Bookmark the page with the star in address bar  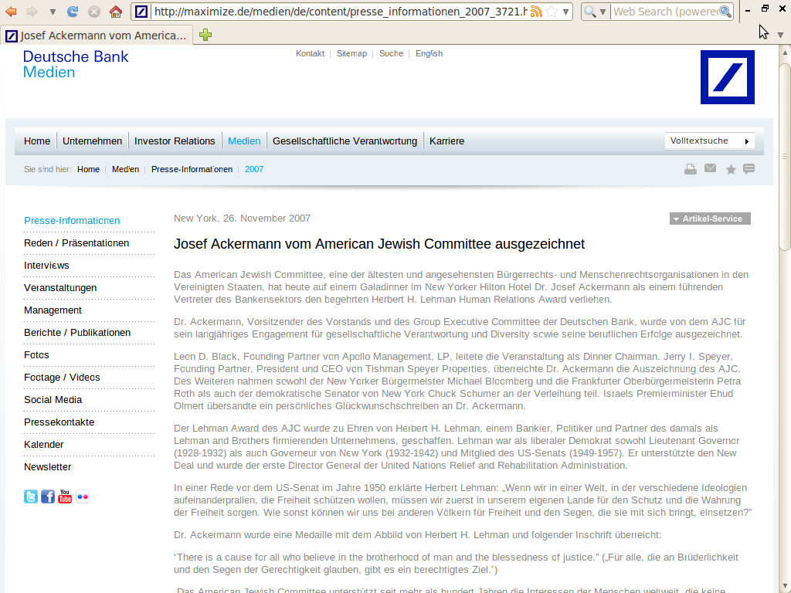pyautogui.click(x=552, y=11)
